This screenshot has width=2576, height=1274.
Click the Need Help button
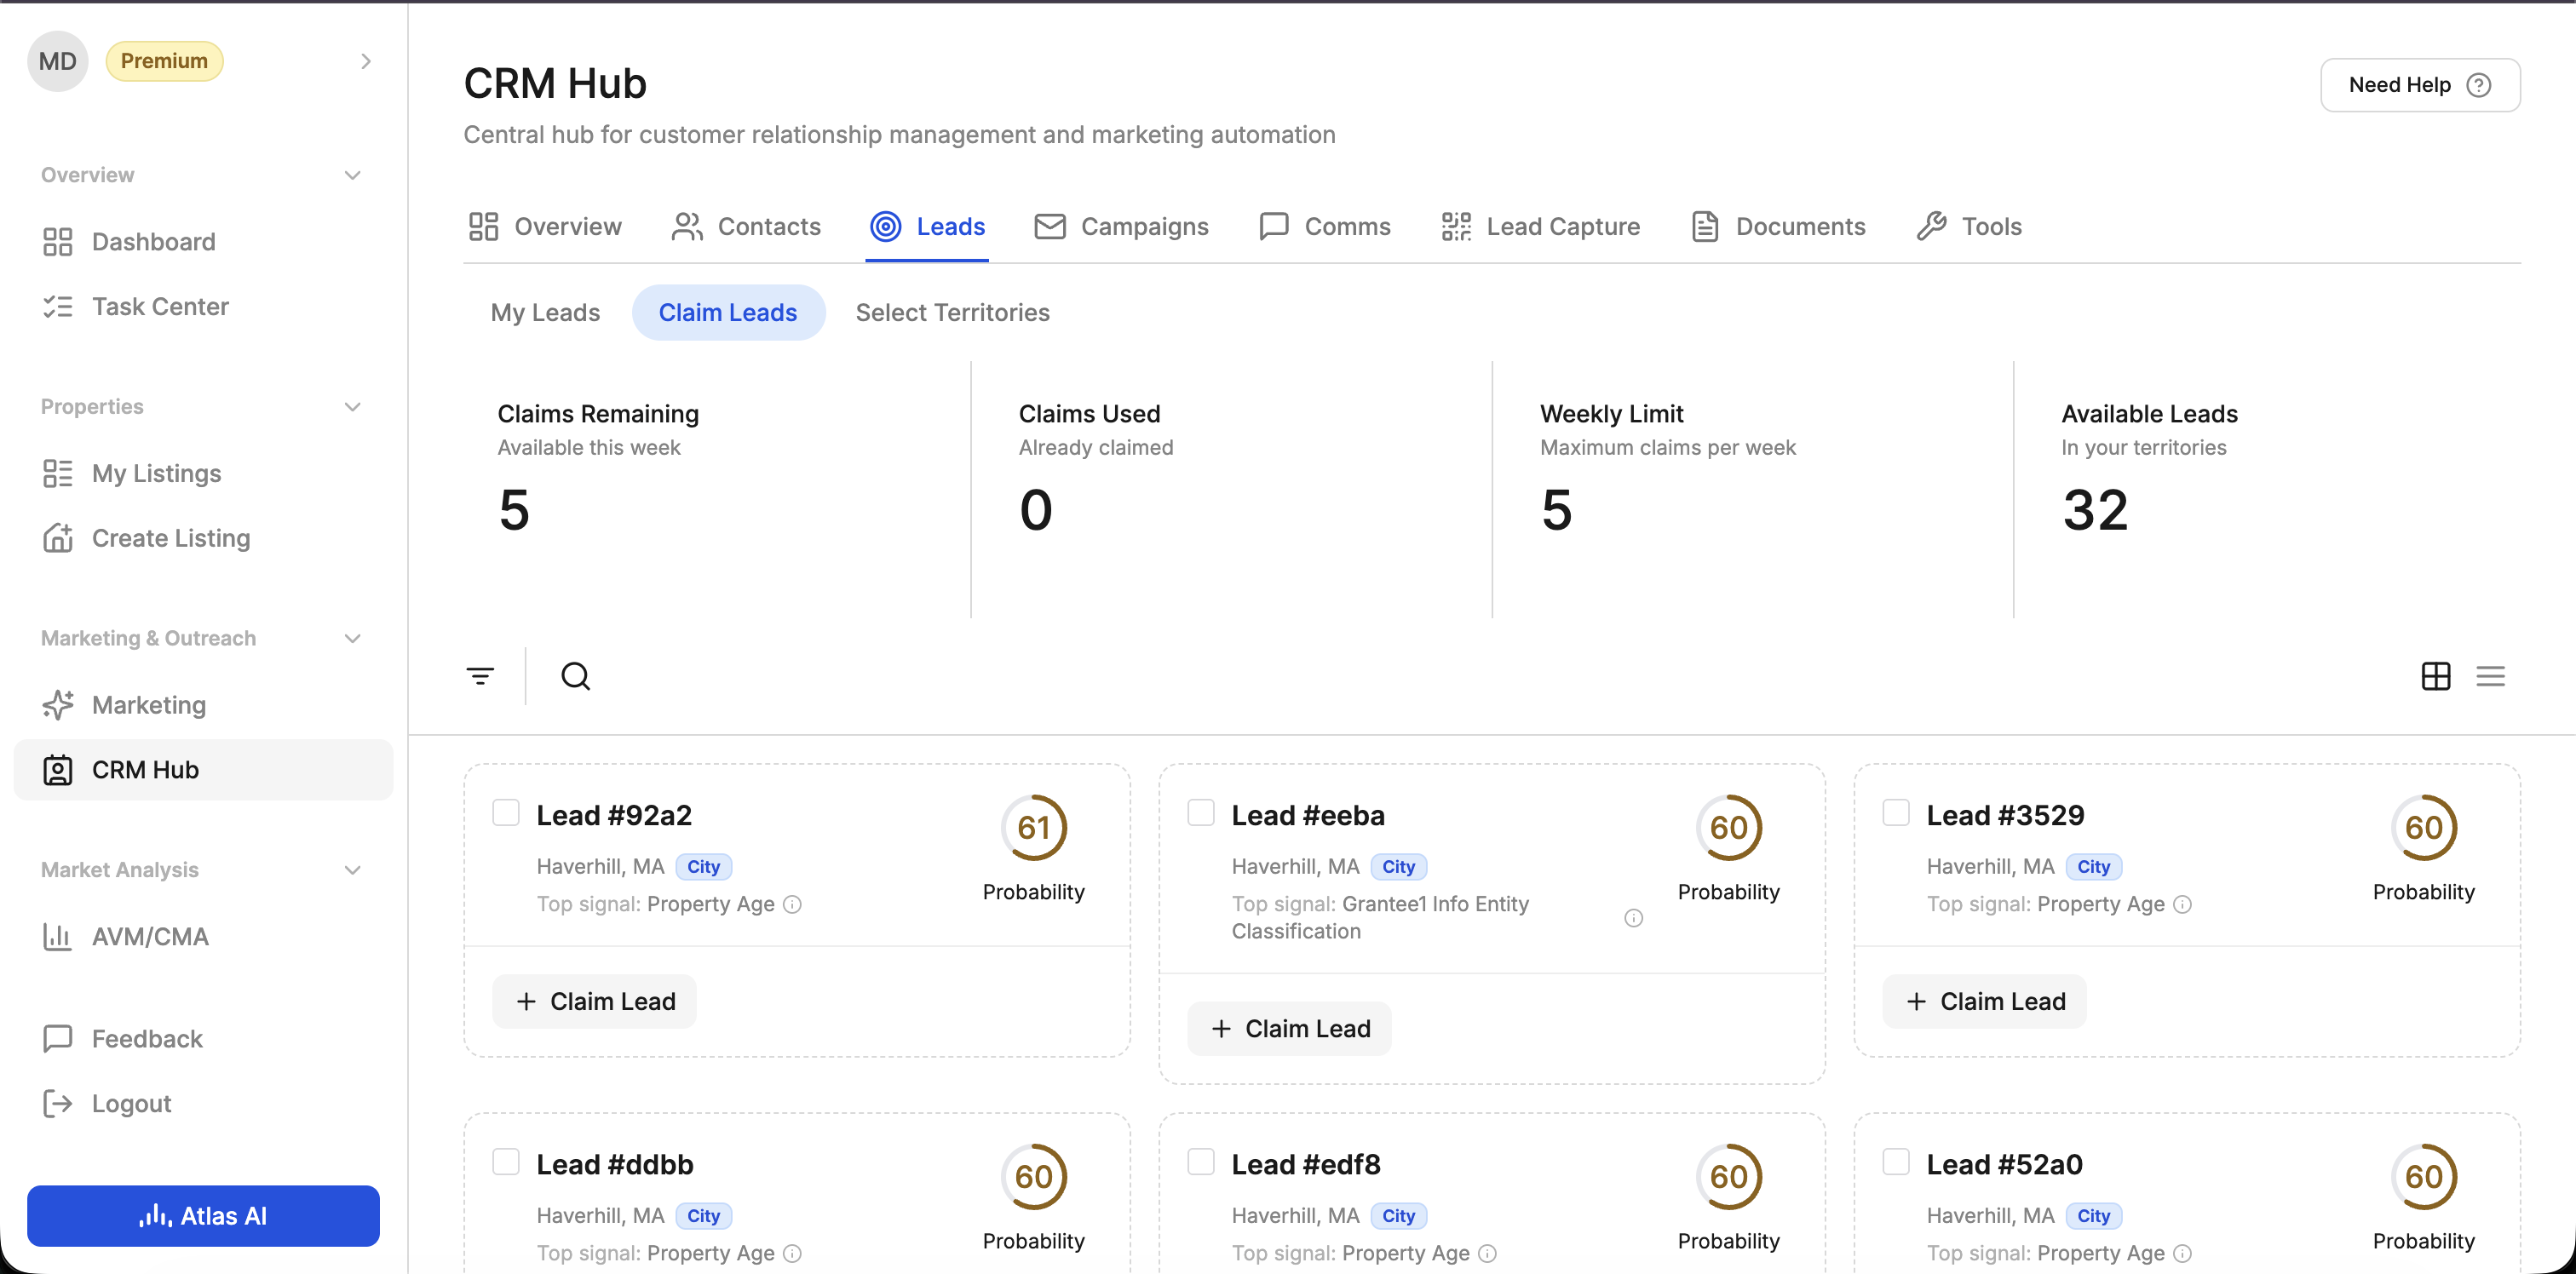coord(2419,85)
